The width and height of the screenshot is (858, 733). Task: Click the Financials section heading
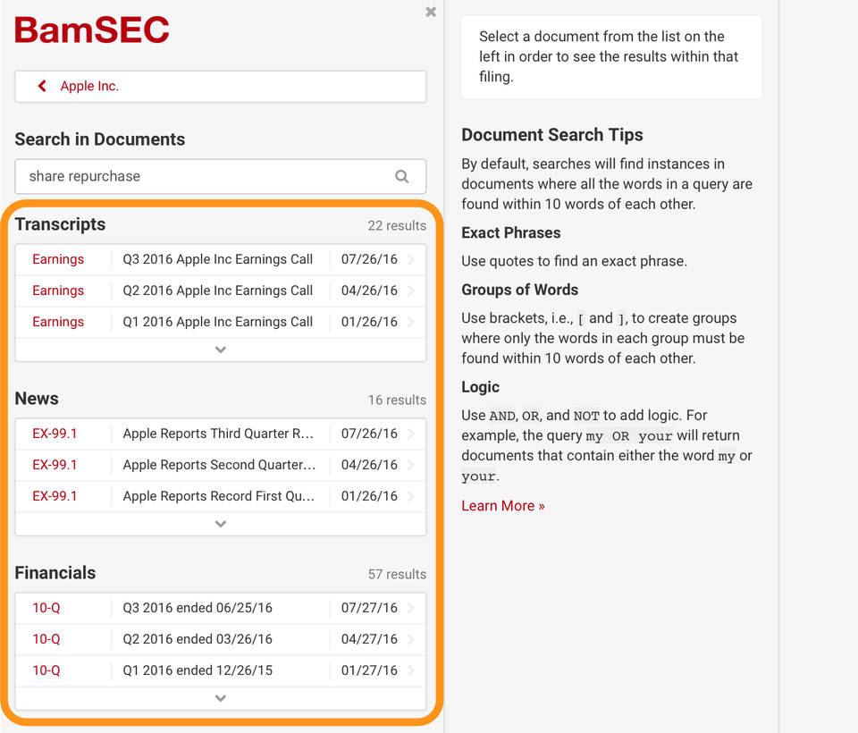[x=55, y=573]
